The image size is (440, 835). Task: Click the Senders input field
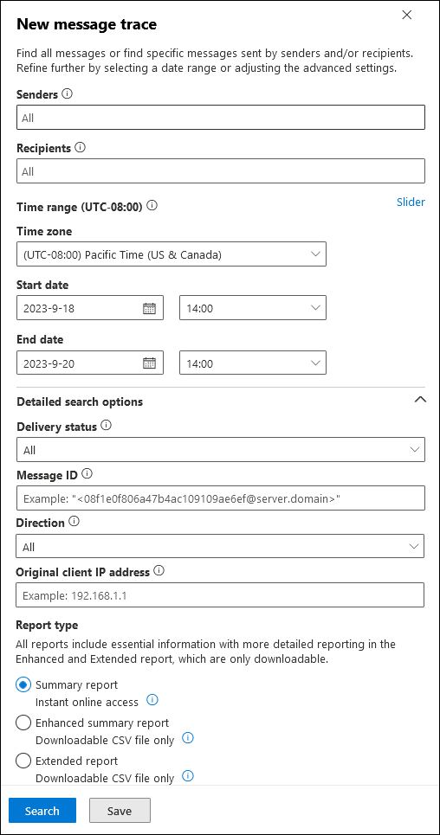(221, 117)
